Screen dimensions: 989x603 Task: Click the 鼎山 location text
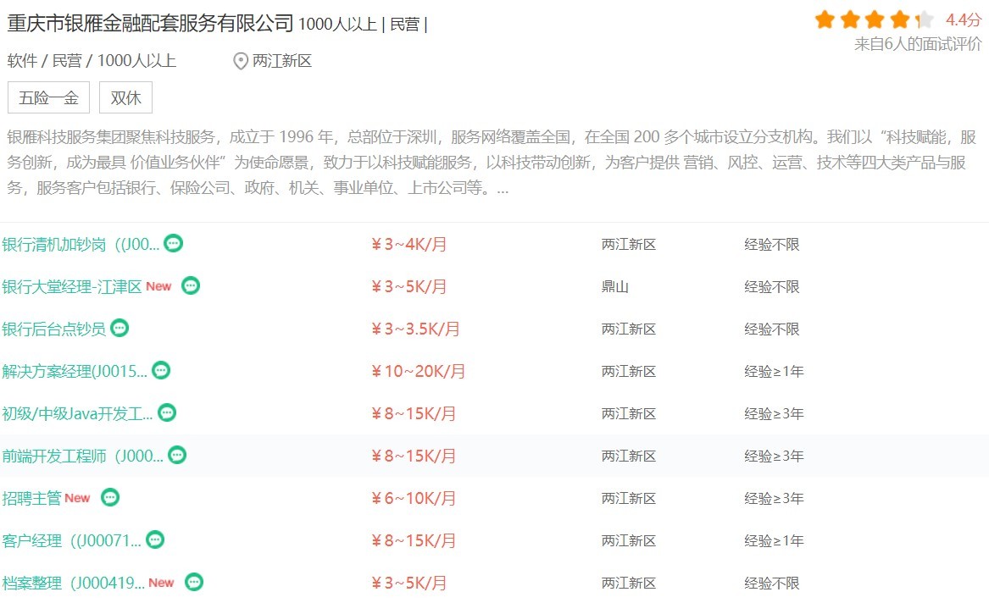(615, 287)
